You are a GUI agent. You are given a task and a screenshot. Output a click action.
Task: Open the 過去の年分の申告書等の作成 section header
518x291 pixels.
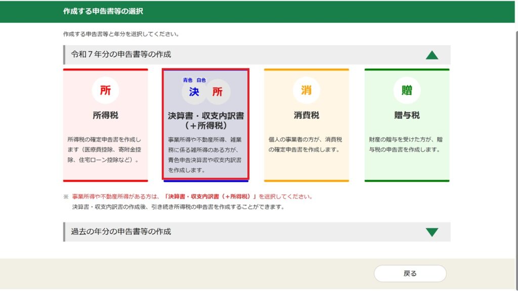click(121, 232)
